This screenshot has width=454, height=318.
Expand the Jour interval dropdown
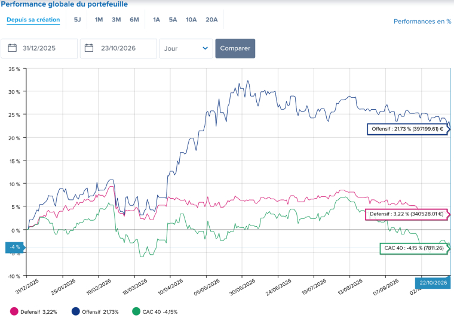pos(186,48)
